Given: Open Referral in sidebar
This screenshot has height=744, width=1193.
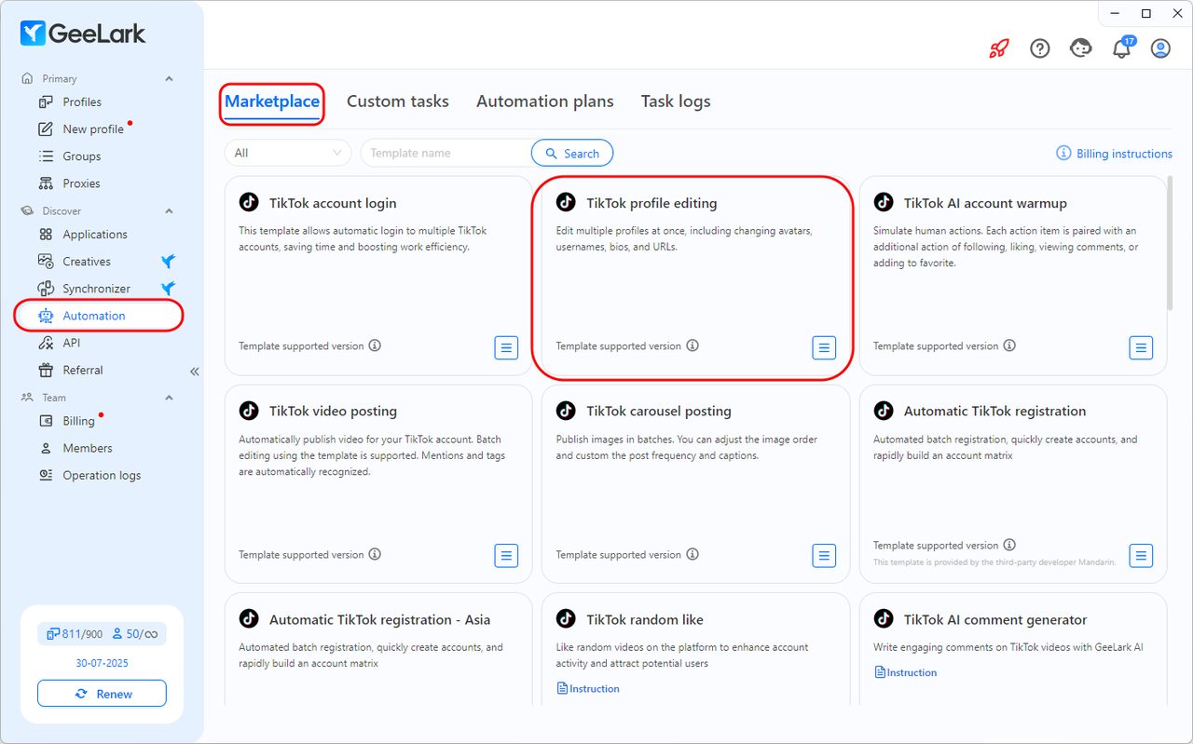Looking at the screenshot, I should [83, 370].
